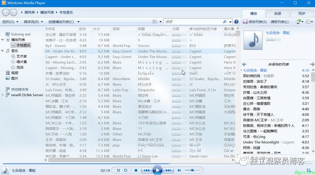Open list options icon in play pane
This screenshot has width=315, height=175.
[300, 22]
